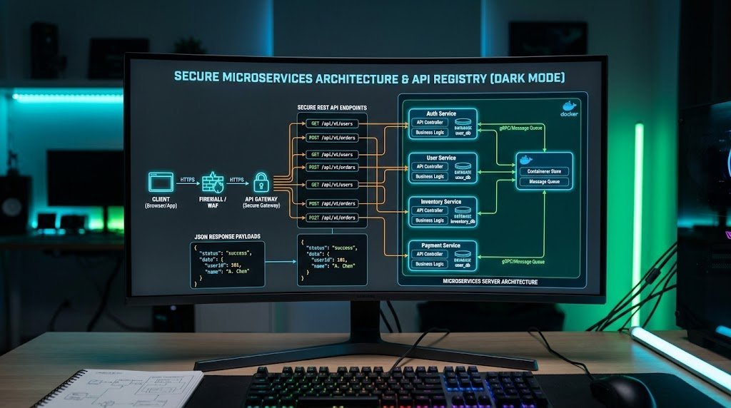The image size is (731, 408).
Task: Click the gOPC/Message Queue green label
Action: [523, 262]
